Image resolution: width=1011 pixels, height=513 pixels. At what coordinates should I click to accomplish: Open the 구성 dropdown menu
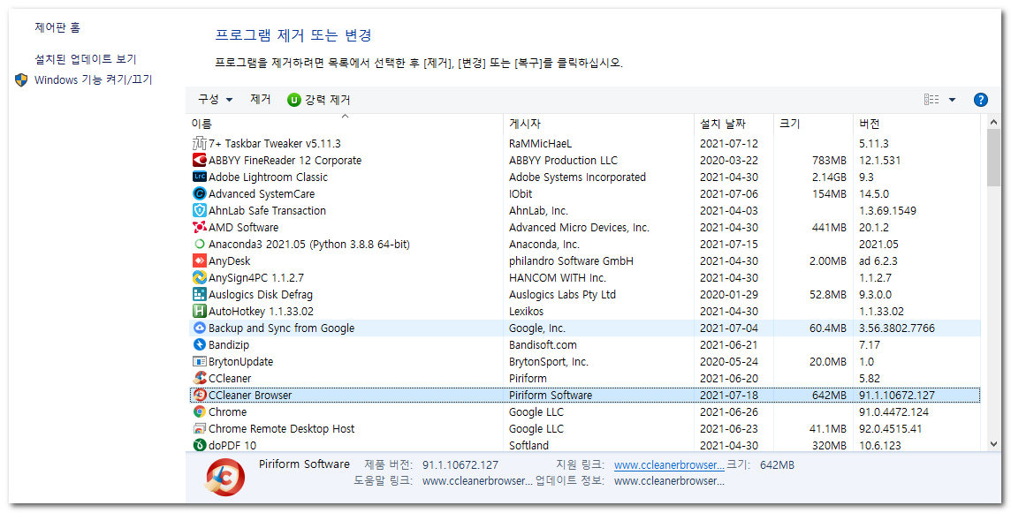pyautogui.click(x=215, y=99)
